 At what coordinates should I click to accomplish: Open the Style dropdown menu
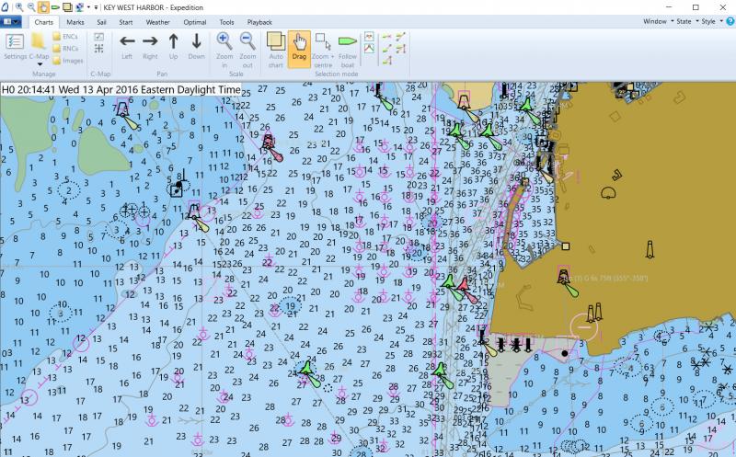712,20
